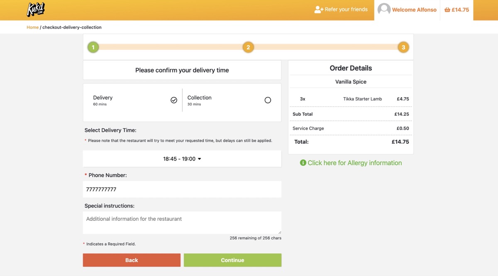Click the Special instructions text area

(182, 222)
